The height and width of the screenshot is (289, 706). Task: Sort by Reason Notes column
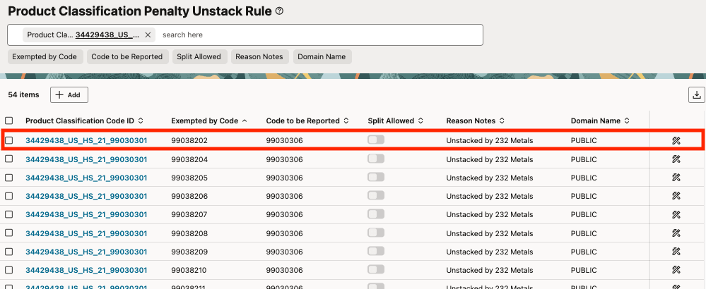[x=502, y=121]
